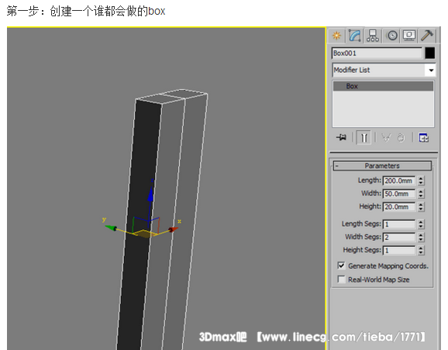Click the Height Segs field
The width and height of the screenshot is (448, 350).
pyautogui.click(x=399, y=251)
